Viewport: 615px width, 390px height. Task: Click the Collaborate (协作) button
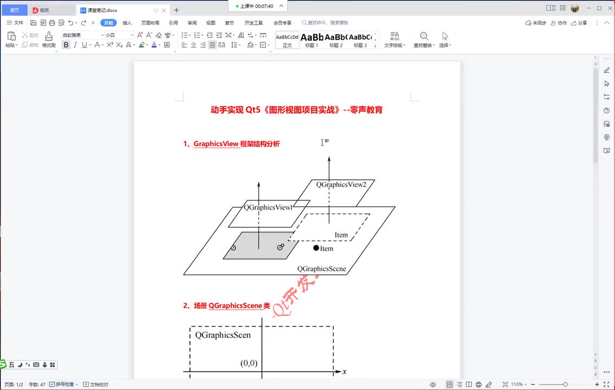point(559,23)
